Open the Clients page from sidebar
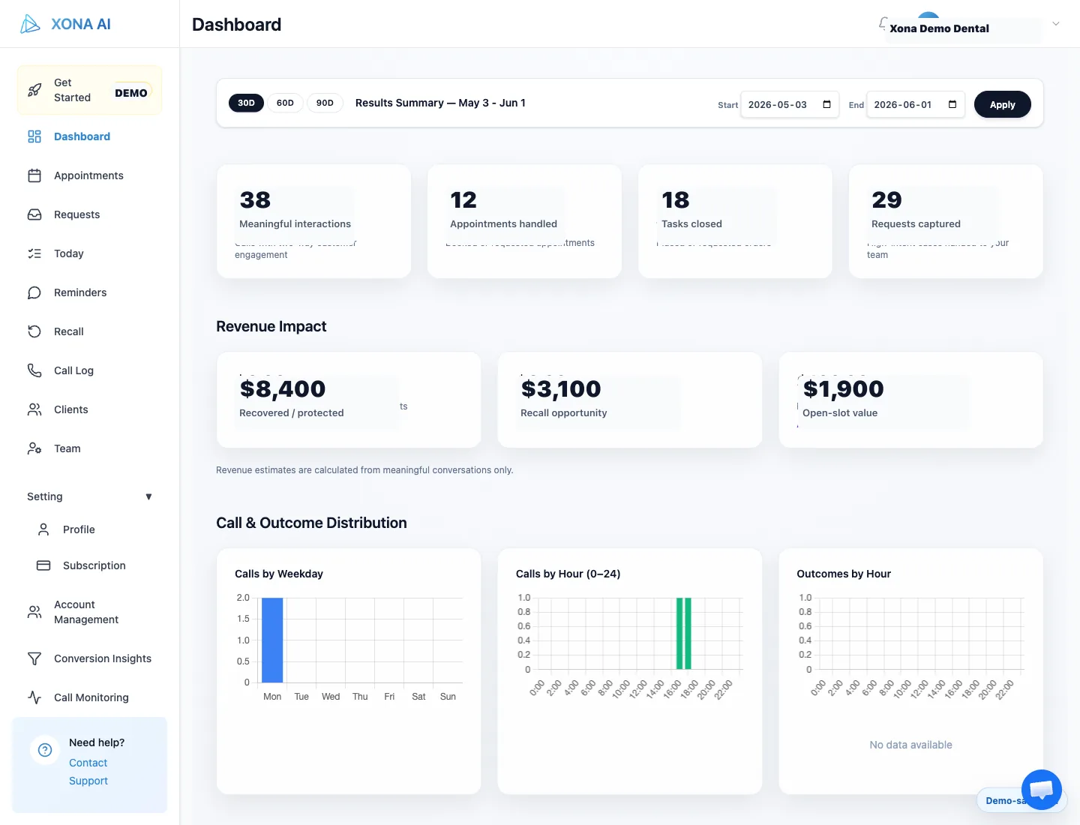Screen dimensions: 1080x825 click(89, 409)
